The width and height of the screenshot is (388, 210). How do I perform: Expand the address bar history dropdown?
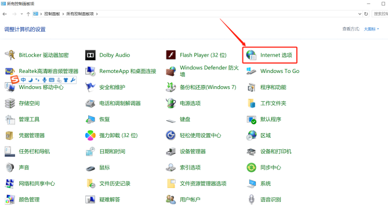tap(360, 14)
